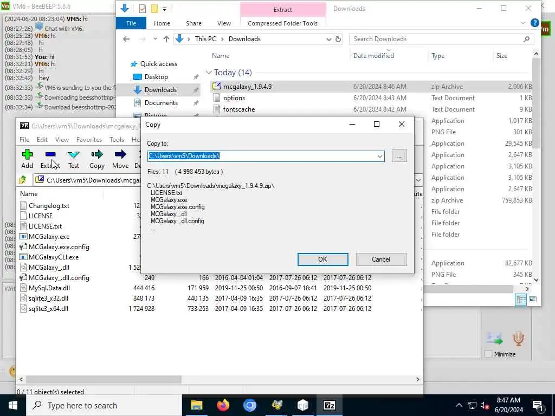This screenshot has width=555, height=416.
Task: Select MCGalaxyCLI.exe in the 7-Zip list
Action: (x=54, y=257)
